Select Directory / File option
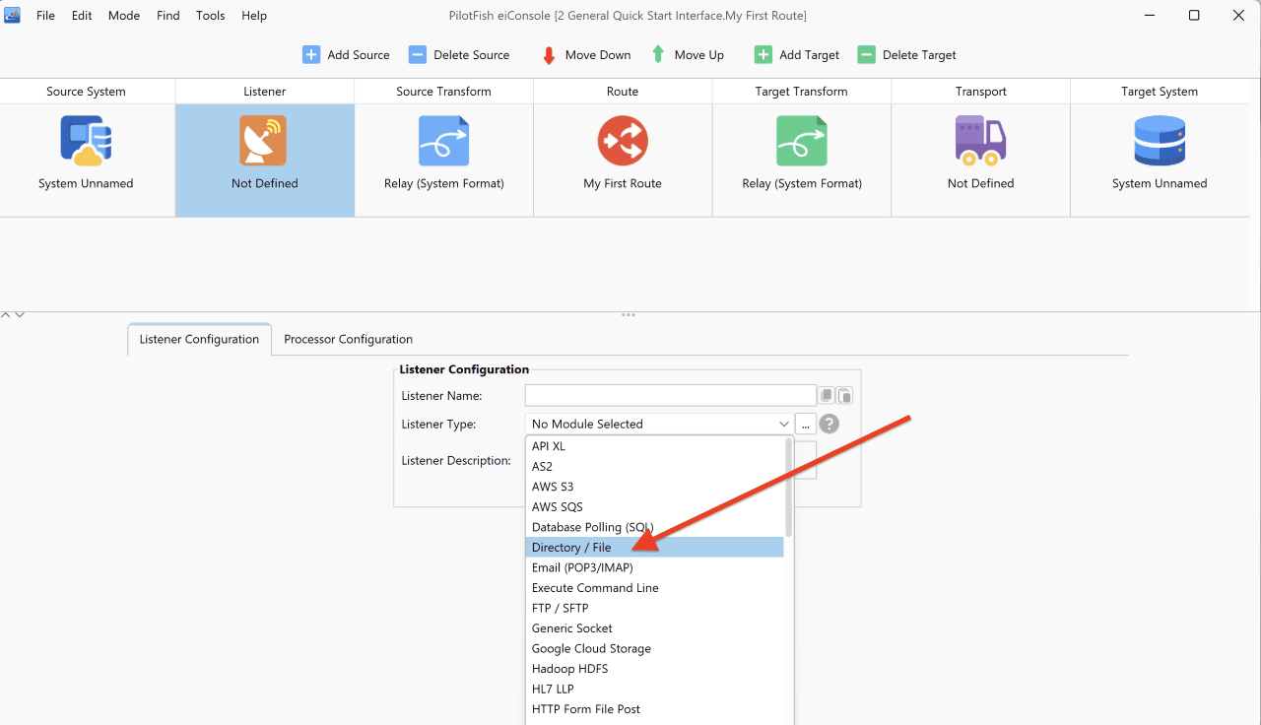1261x725 pixels. 654,548
